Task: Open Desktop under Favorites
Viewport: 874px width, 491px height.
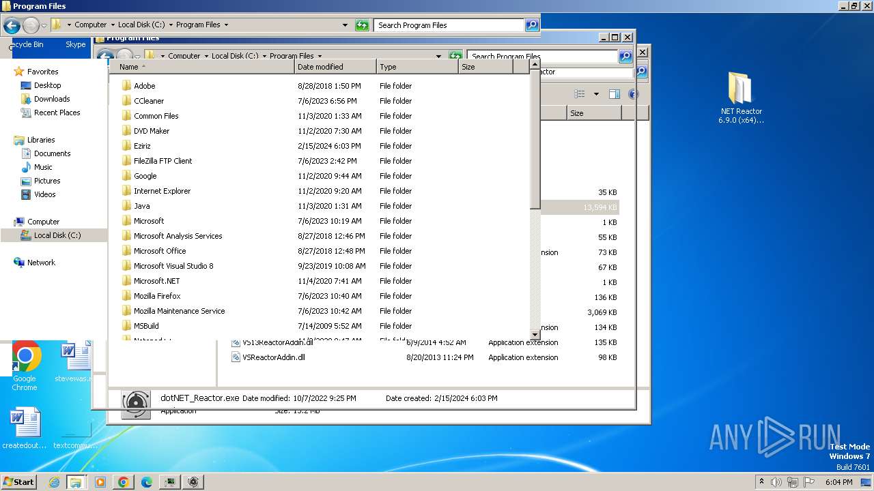Action: 47,85
